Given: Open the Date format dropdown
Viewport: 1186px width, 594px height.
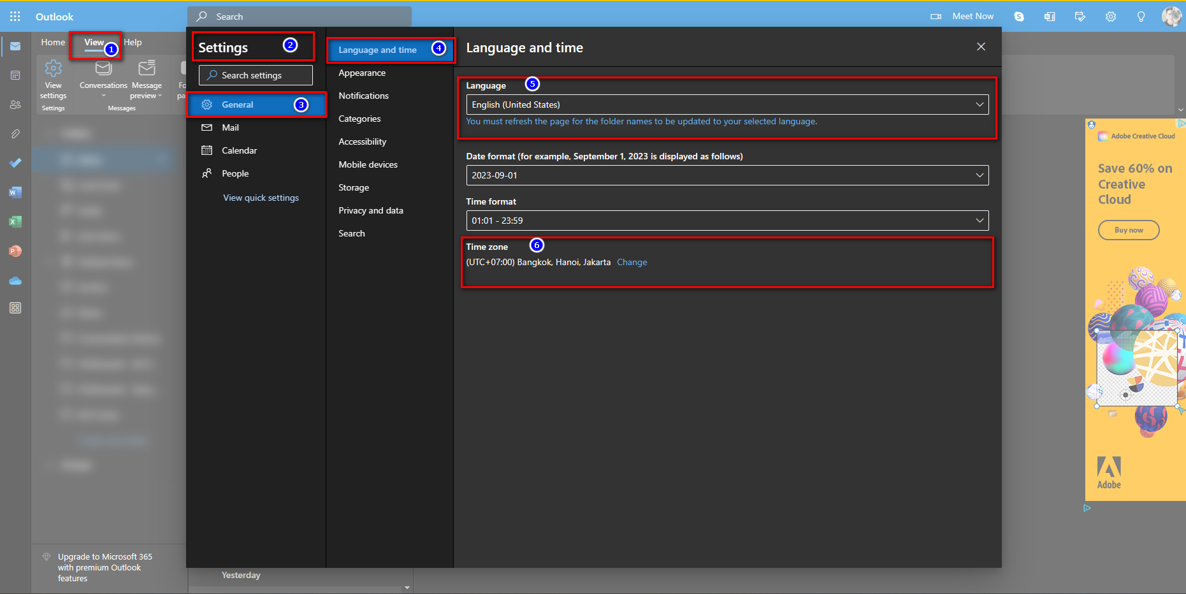Looking at the screenshot, I should coord(727,175).
